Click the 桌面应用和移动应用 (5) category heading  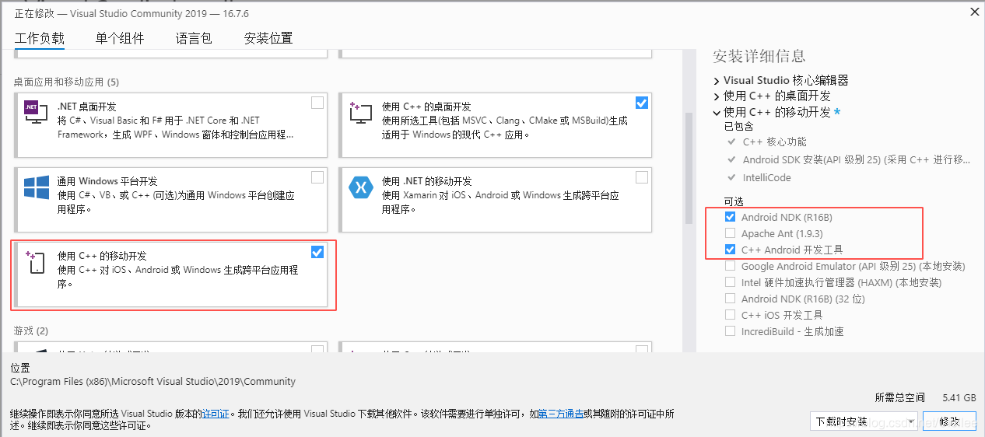pos(66,82)
